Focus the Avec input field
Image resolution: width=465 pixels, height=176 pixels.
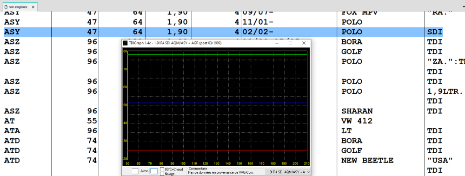pyautogui.click(x=153, y=171)
